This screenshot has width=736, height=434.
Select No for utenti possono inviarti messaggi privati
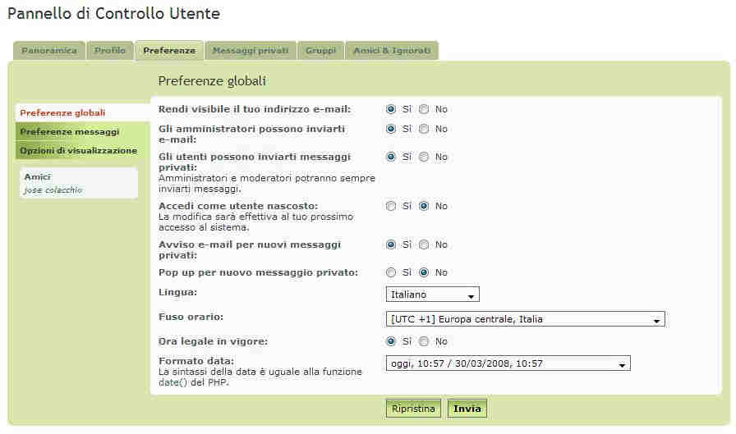click(424, 157)
